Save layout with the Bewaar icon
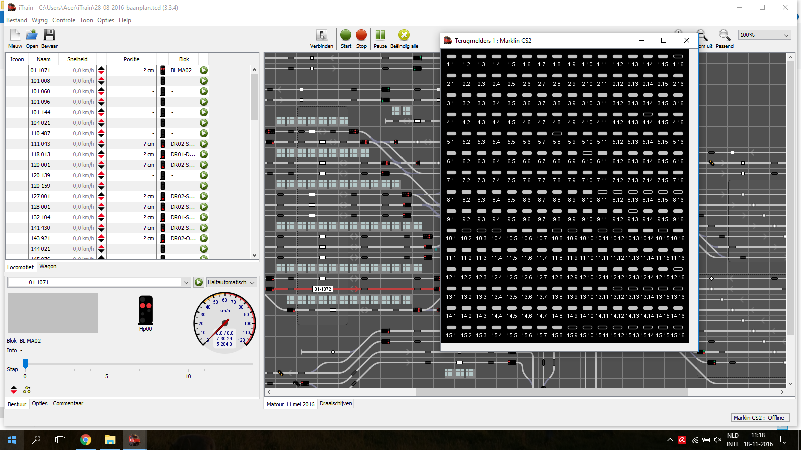 [x=49, y=35]
